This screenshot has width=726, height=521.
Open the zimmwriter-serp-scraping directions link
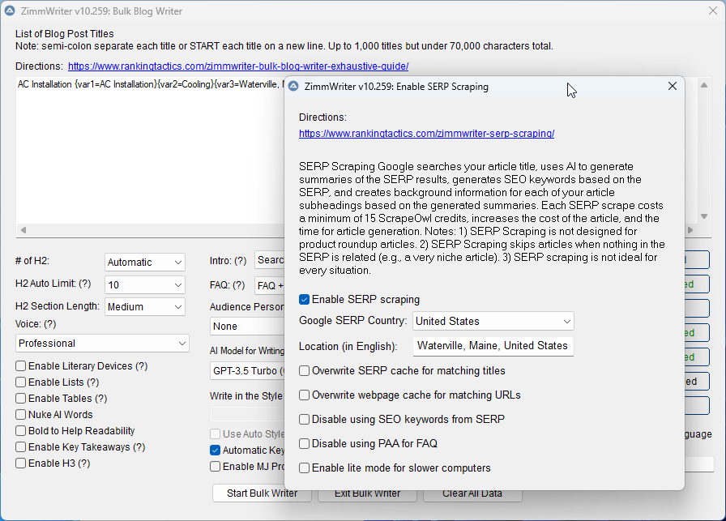426,134
